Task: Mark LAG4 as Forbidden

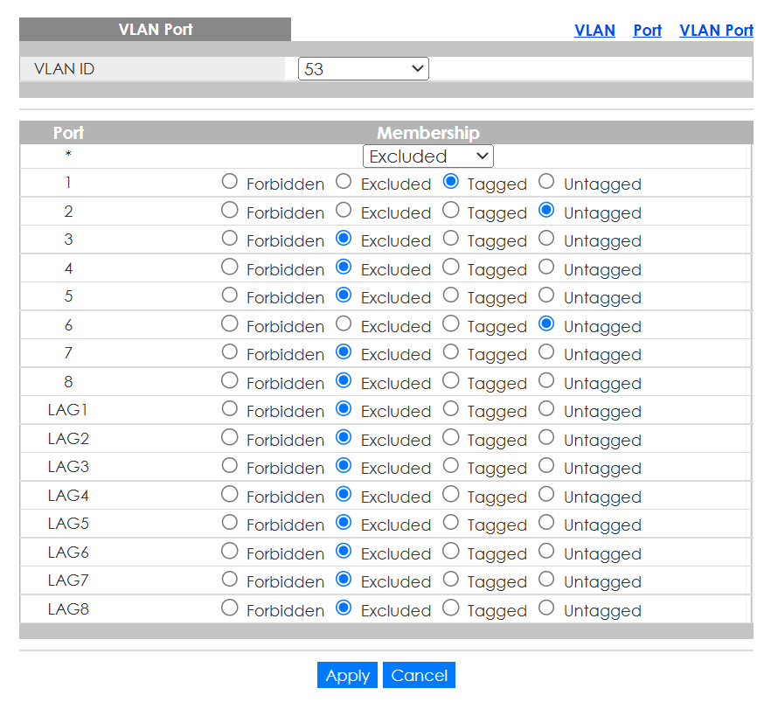Action: (229, 494)
